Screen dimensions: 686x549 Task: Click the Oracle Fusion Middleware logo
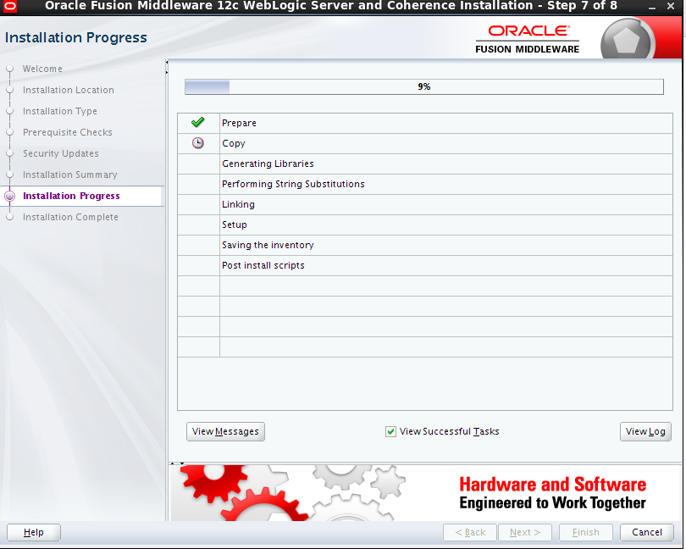(x=527, y=40)
